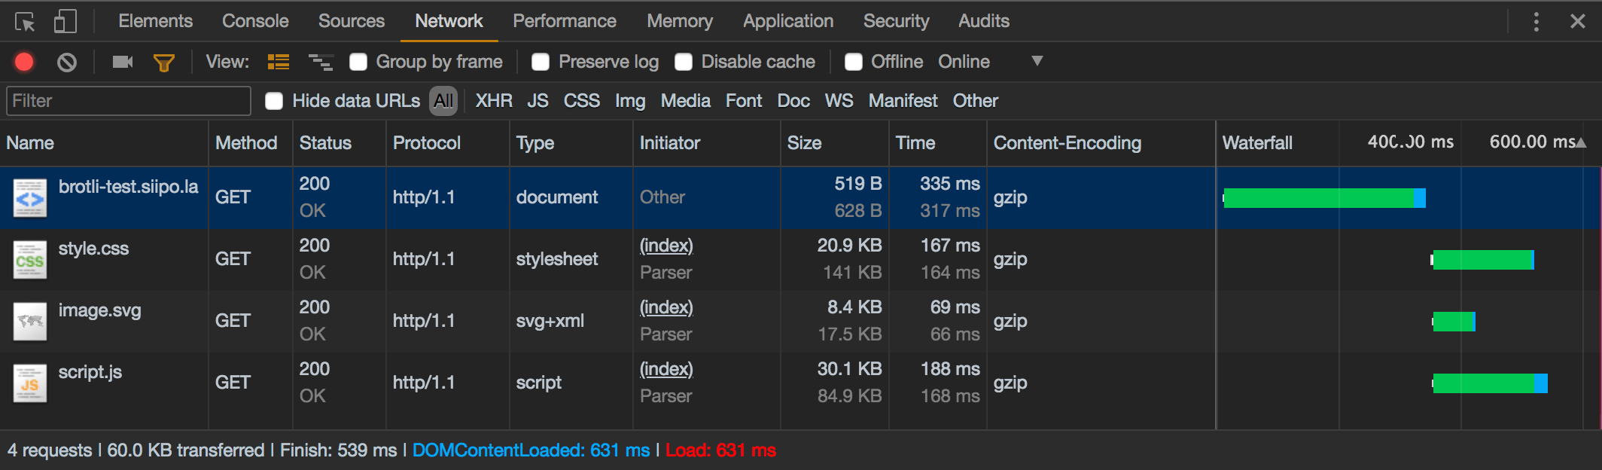Screen dimensions: 1602x470
Task: Clear the network log with the clear icon
Action: [x=67, y=62]
